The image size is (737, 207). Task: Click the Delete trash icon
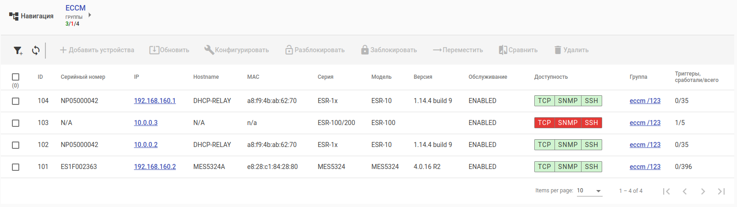558,50
